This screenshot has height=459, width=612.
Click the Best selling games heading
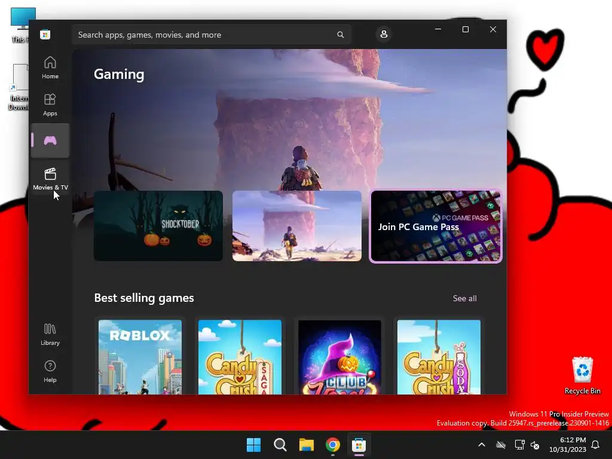point(144,298)
